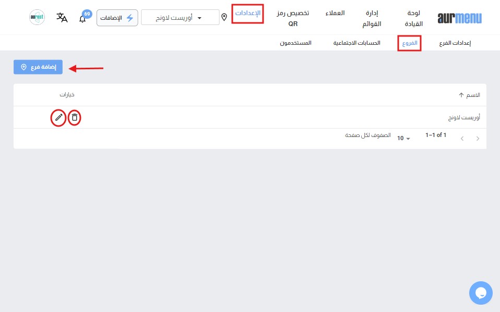Switch to الحسابات الاجتماعية tab
Screen dimensions: 500x312
[357, 43]
